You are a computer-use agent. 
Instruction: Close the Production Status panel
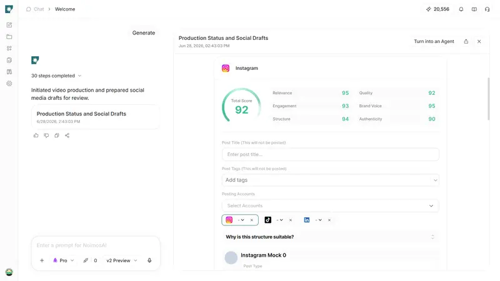point(479,41)
